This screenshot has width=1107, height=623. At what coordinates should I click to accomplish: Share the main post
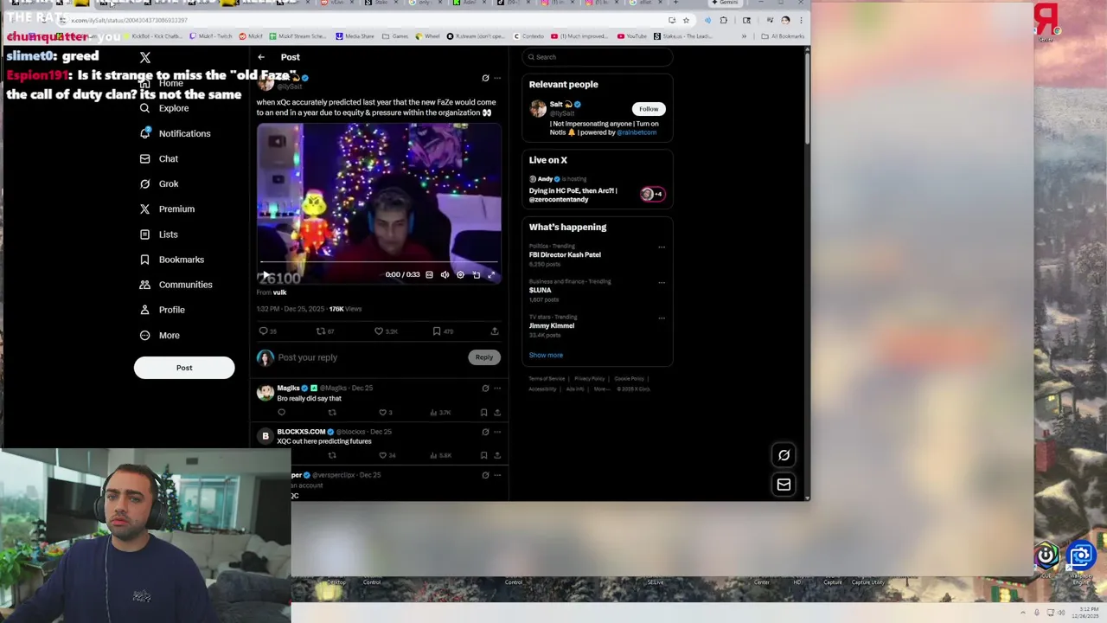pos(495,331)
